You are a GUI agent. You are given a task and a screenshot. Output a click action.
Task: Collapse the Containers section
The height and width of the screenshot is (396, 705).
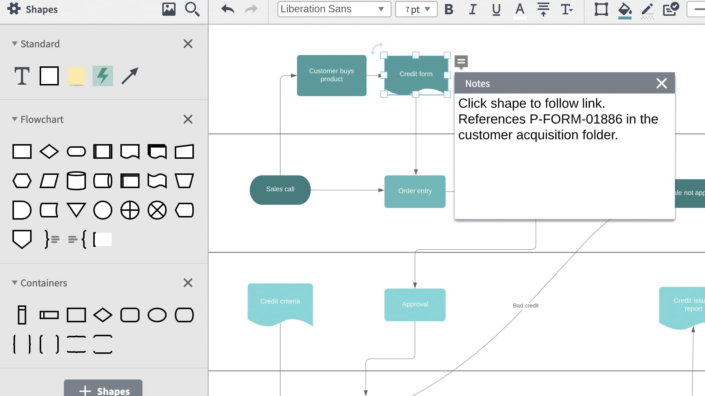[x=15, y=283]
